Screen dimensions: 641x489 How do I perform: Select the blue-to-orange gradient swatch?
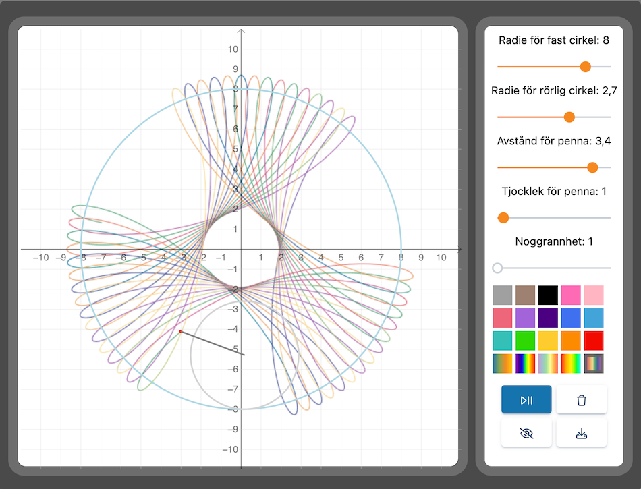pos(503,364)
